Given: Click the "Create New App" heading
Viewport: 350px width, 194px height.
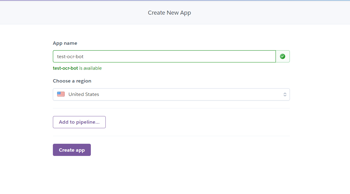Looking at the screenshot, I should (170, 13).
